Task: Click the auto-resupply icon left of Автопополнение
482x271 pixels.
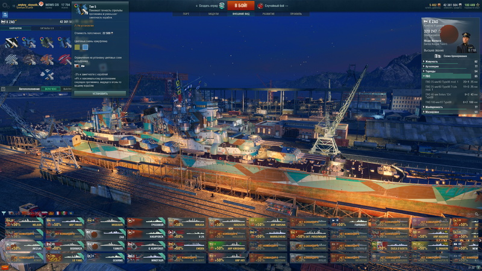Action: coord(3,89)
